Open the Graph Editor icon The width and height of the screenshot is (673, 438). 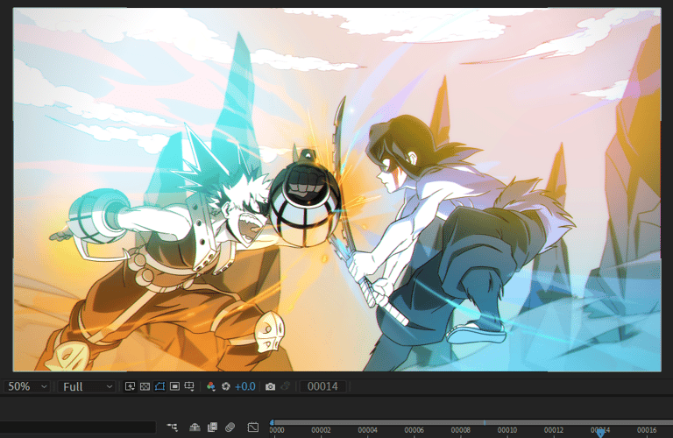(x=253, y=427)
